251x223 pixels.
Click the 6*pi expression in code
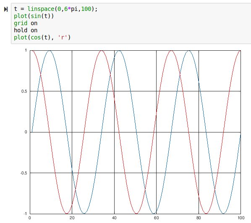coord(71,9)
